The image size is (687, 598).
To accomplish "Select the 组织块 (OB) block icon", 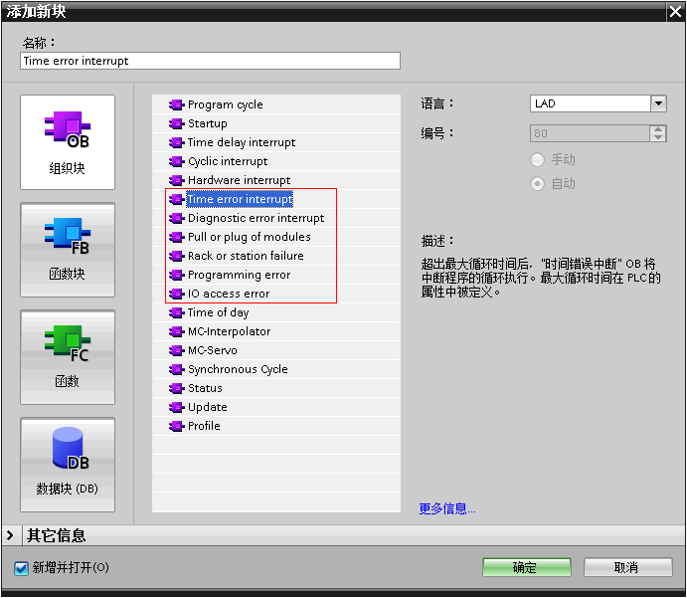I will tap(68, 141).
